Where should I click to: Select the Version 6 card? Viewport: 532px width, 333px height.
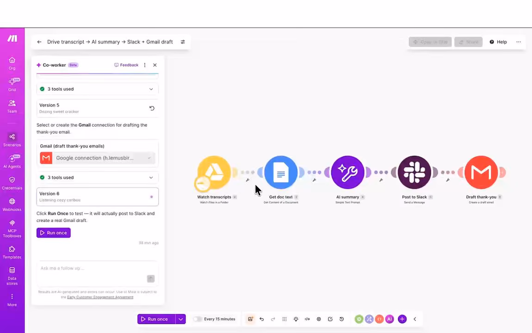point(97,197)
